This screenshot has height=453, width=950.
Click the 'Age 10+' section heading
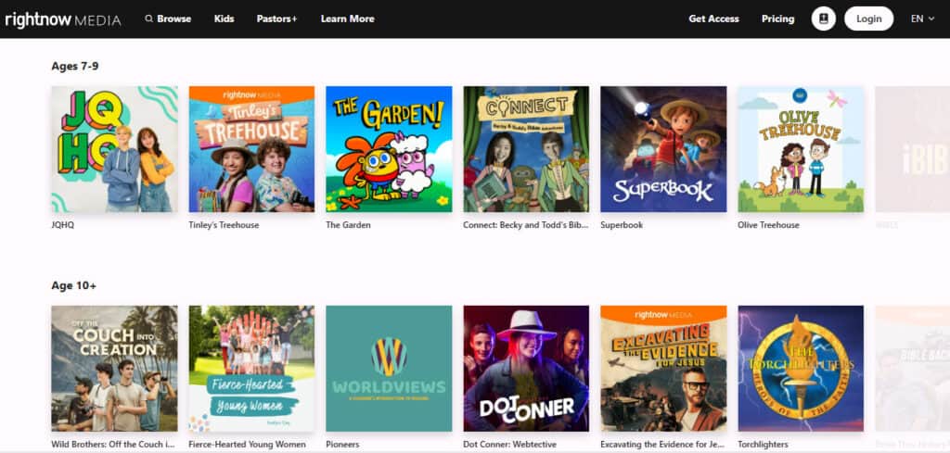(74, 285)
